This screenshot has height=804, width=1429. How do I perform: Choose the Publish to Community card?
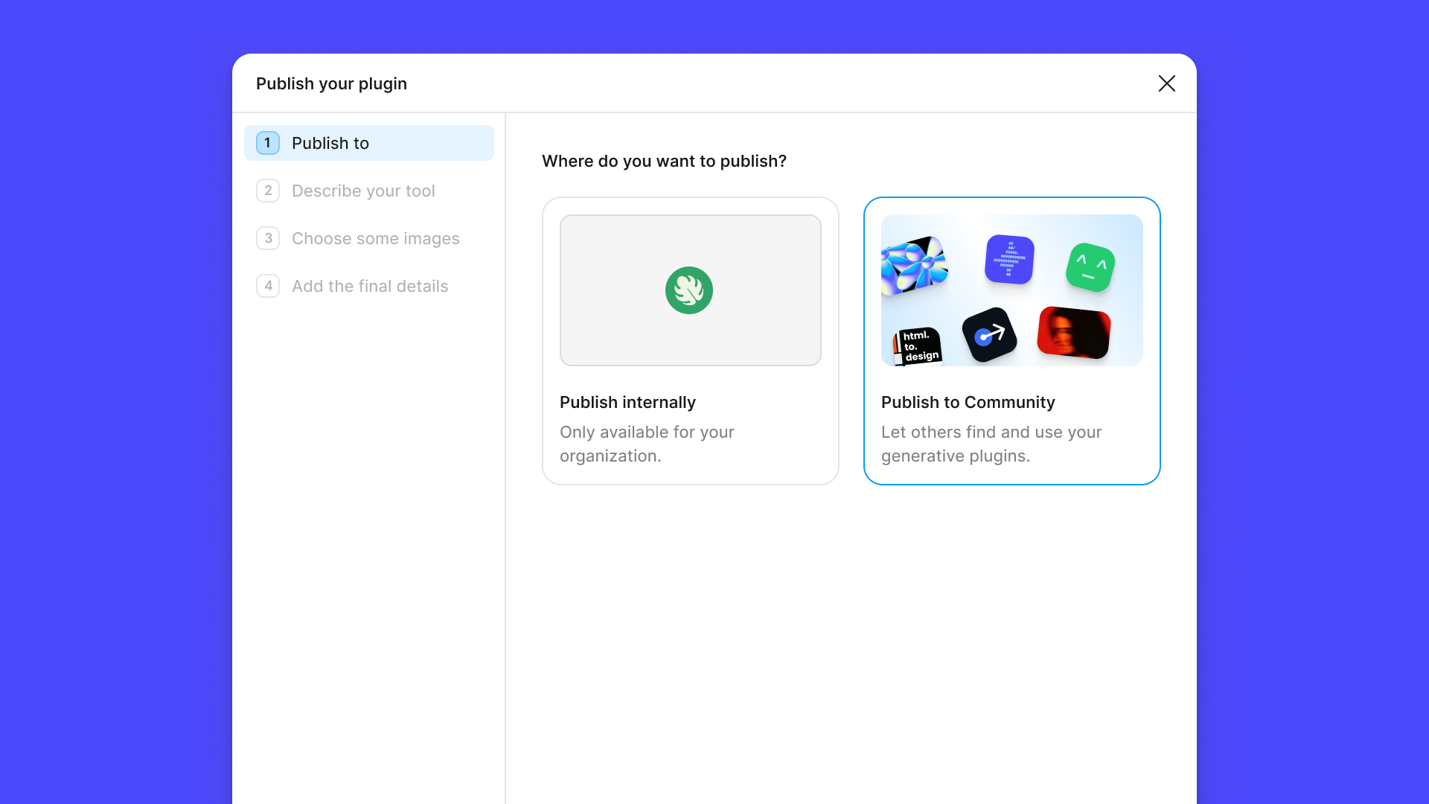click(x=1012, y=341)
